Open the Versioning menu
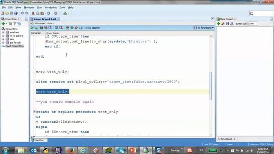 point(51,8)
